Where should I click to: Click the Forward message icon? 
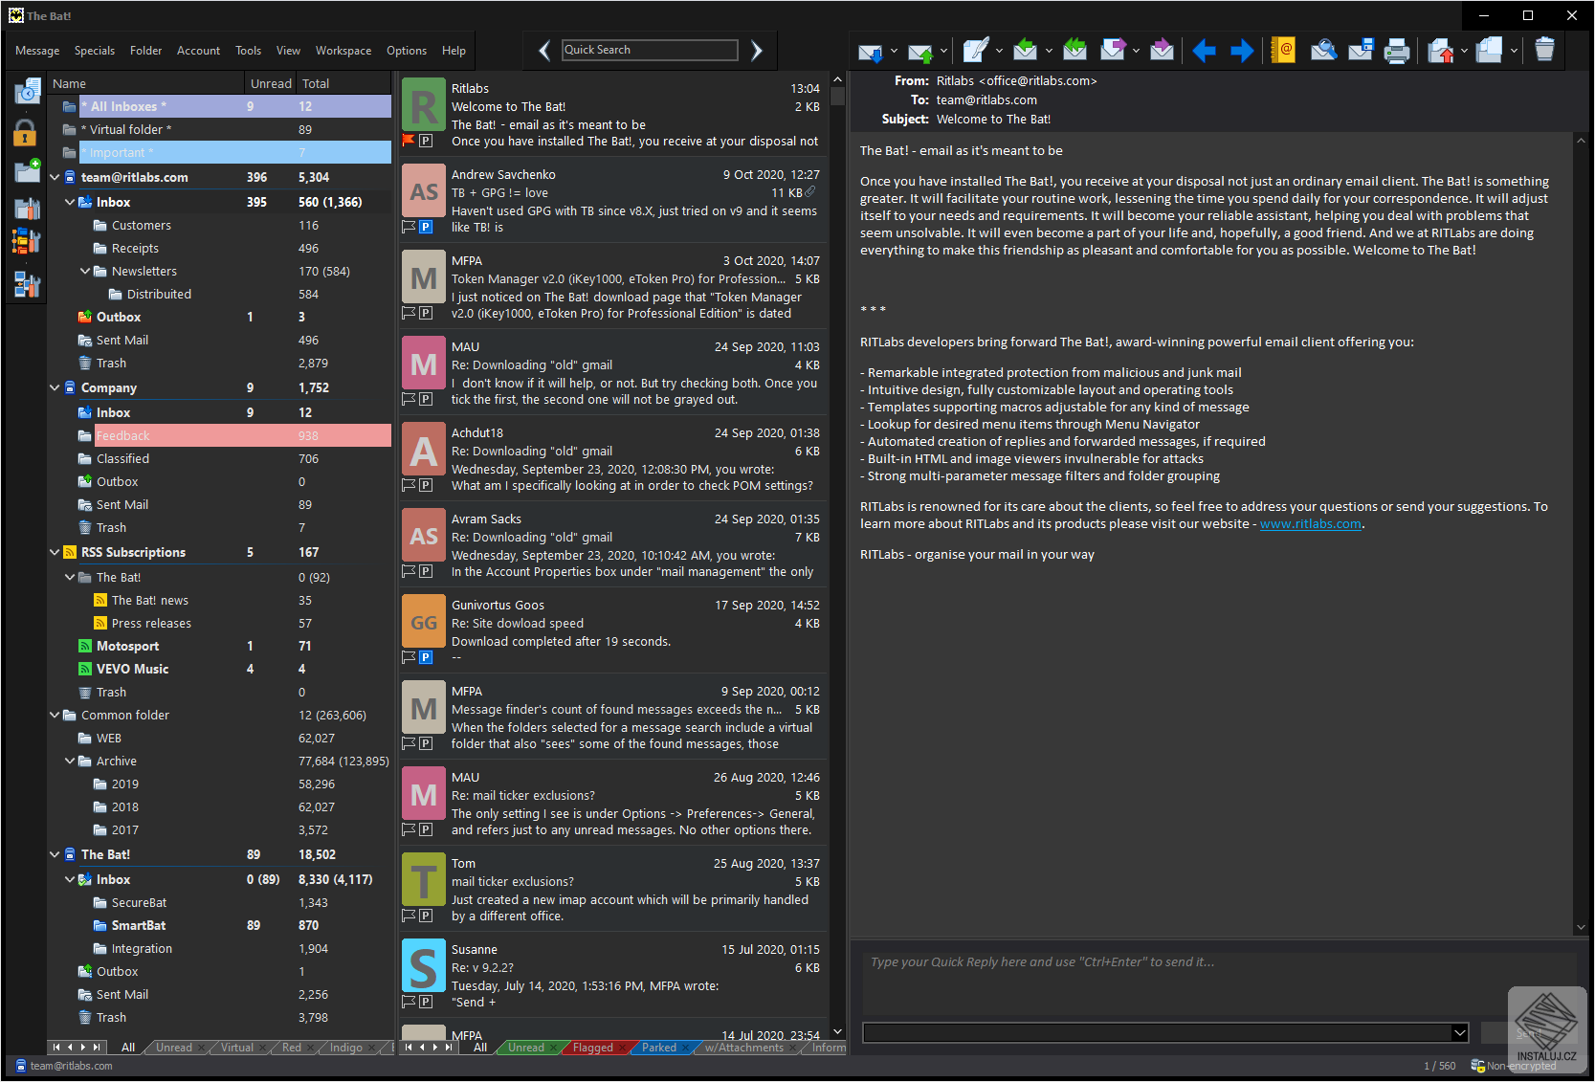click(x=1113, y=50)
